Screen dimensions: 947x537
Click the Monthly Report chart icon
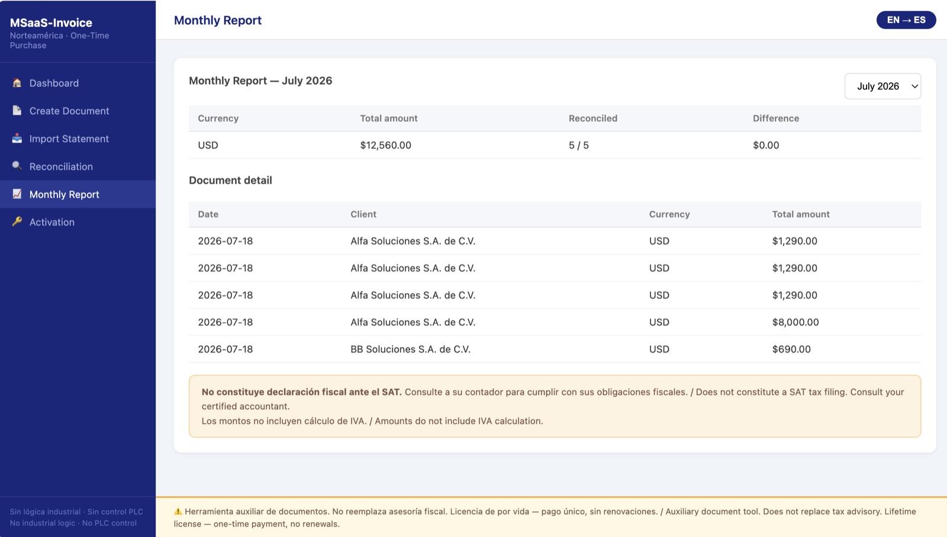tap(17, 194)
